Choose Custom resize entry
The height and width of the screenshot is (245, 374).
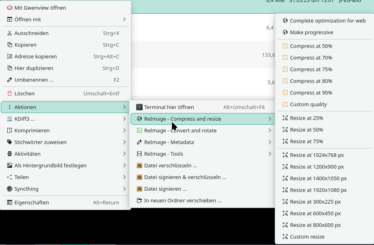tap(307, 237)
